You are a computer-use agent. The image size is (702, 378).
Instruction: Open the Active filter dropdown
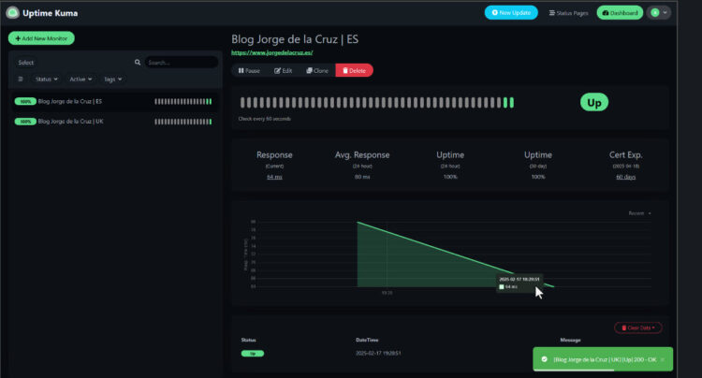(x=80, y=80)
